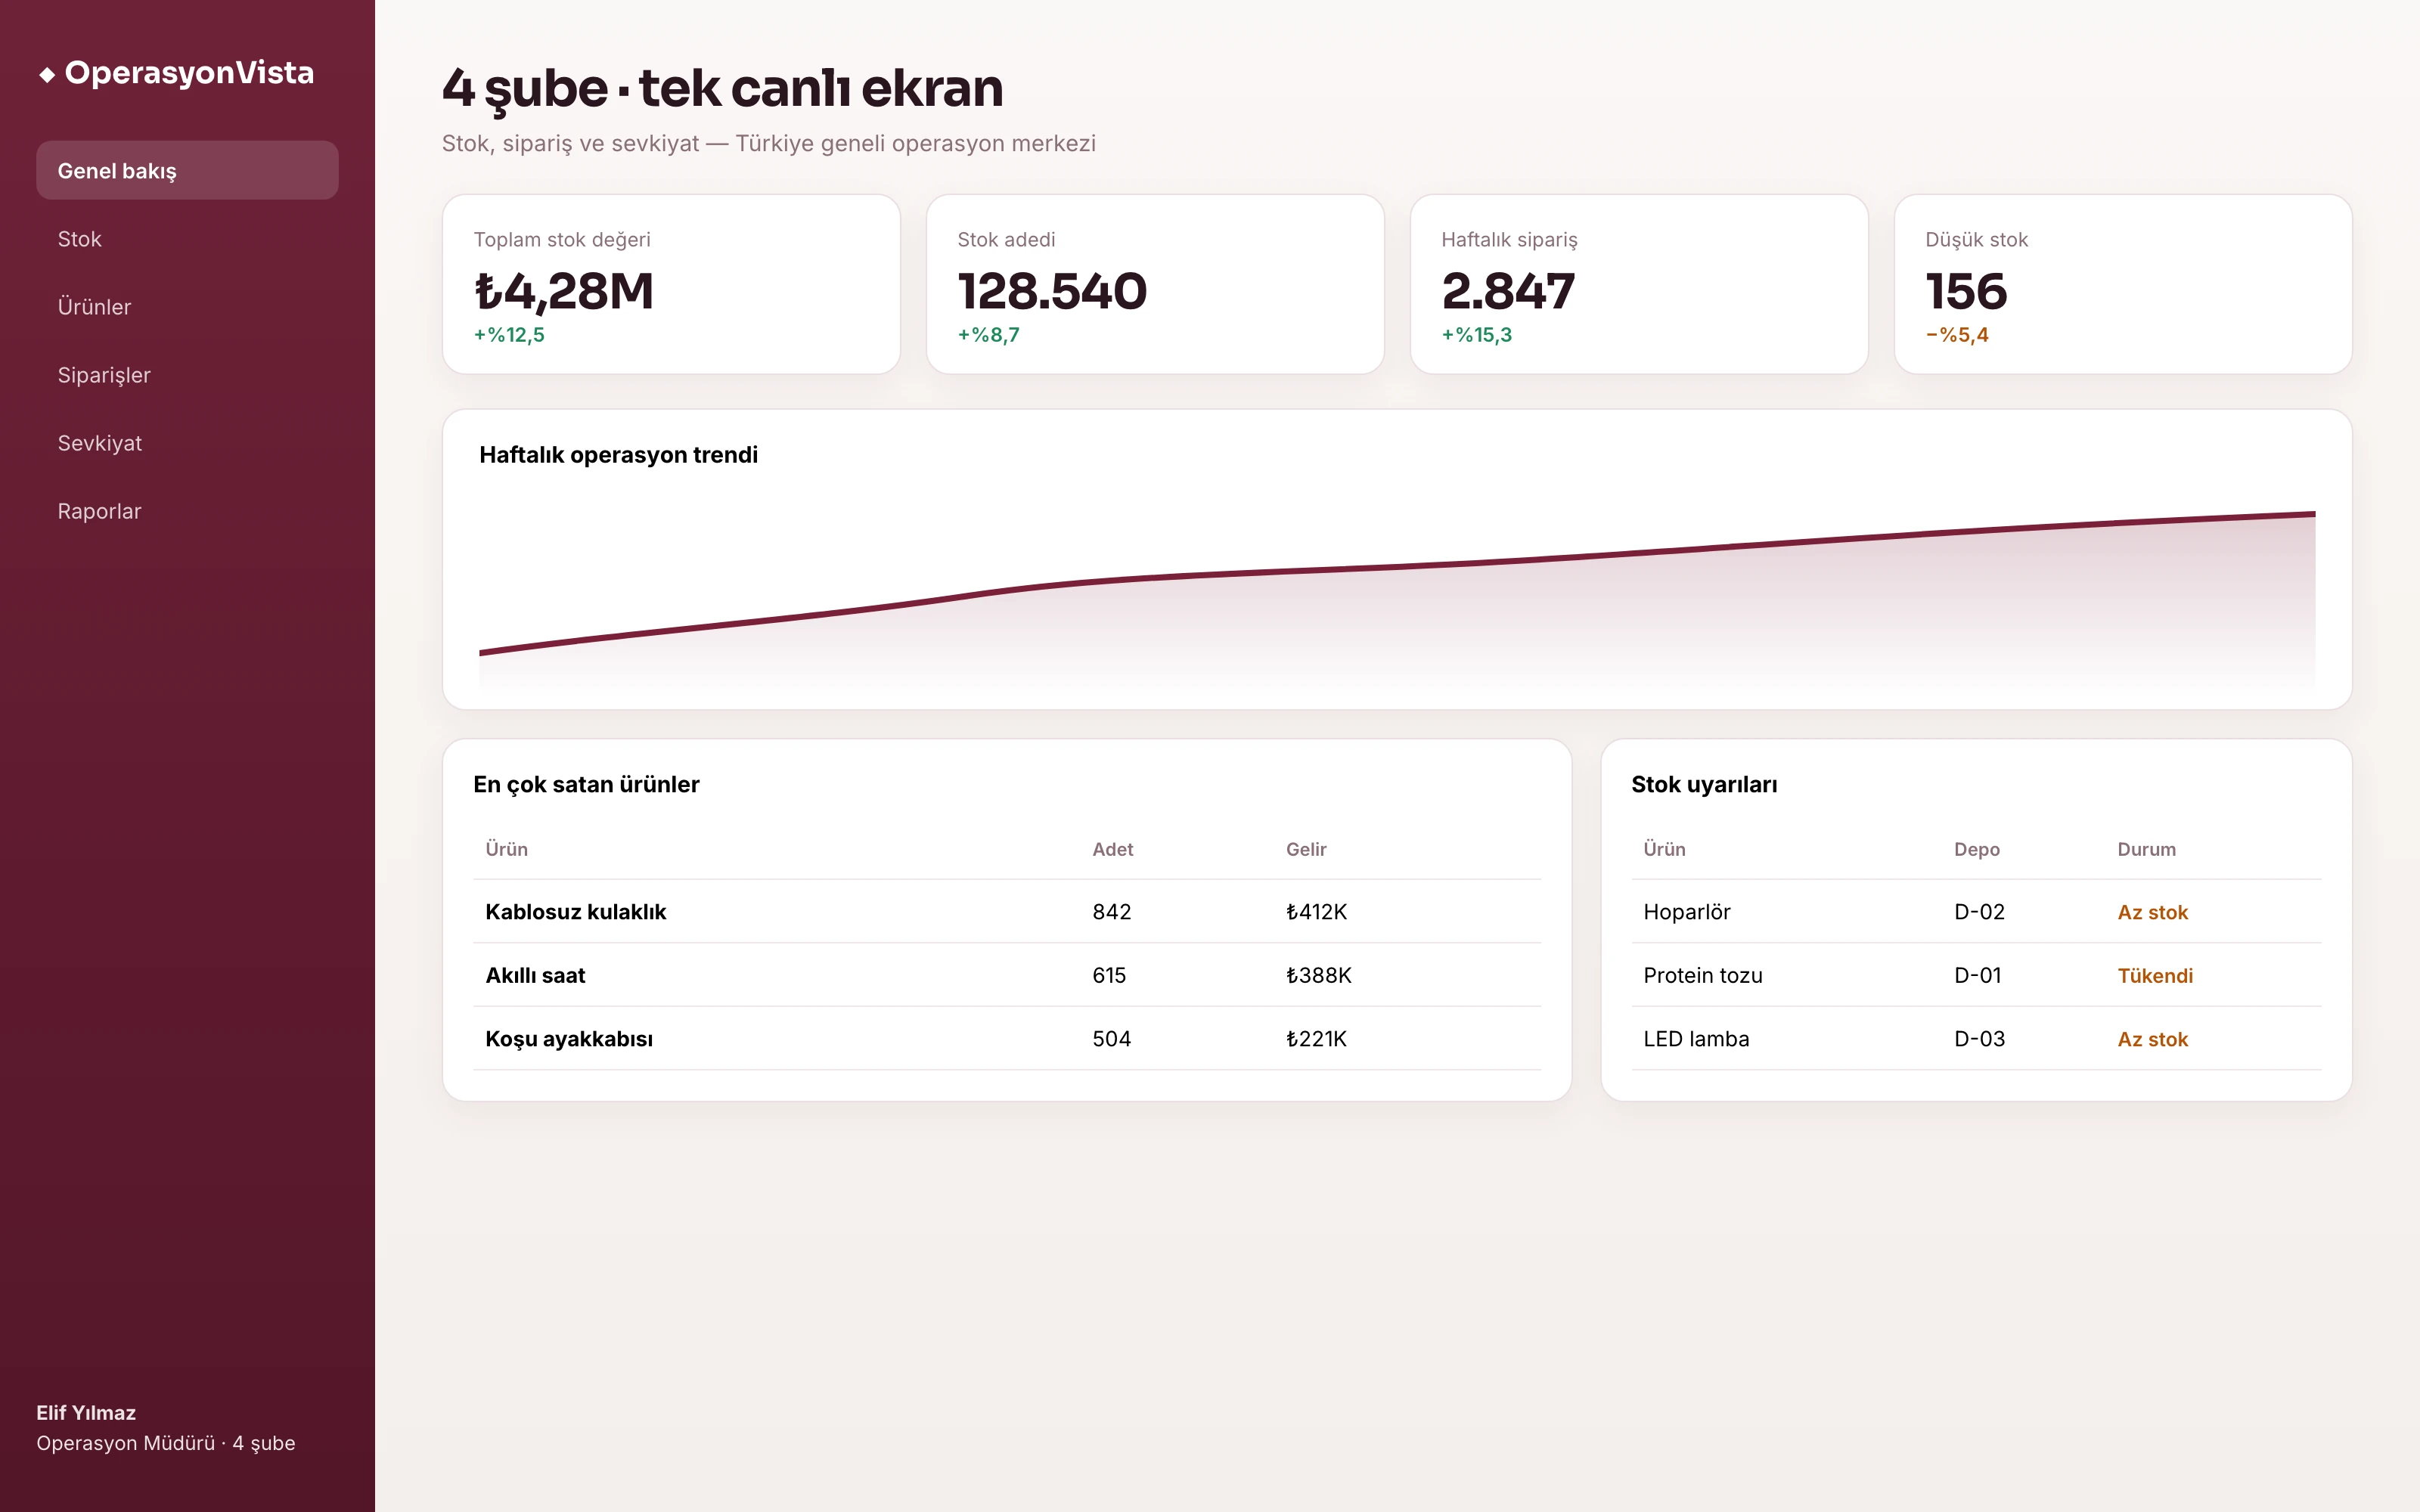
Task: Click the Düşük stok card label
Action: pos(1976,240)
